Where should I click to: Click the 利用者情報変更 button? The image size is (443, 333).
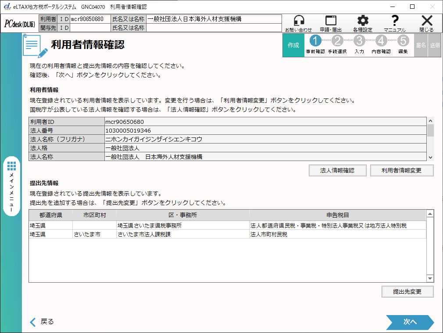pyautogui.click(x=402, y=171)
